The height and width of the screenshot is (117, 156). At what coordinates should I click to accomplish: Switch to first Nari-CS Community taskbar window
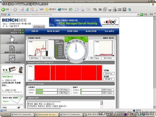point(22,115)
